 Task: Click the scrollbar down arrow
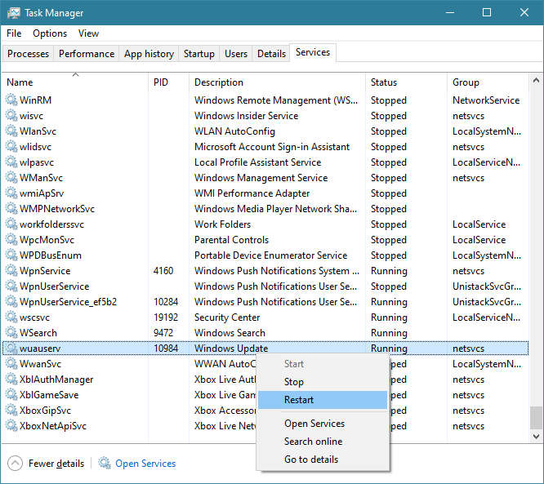coord(536,436)
